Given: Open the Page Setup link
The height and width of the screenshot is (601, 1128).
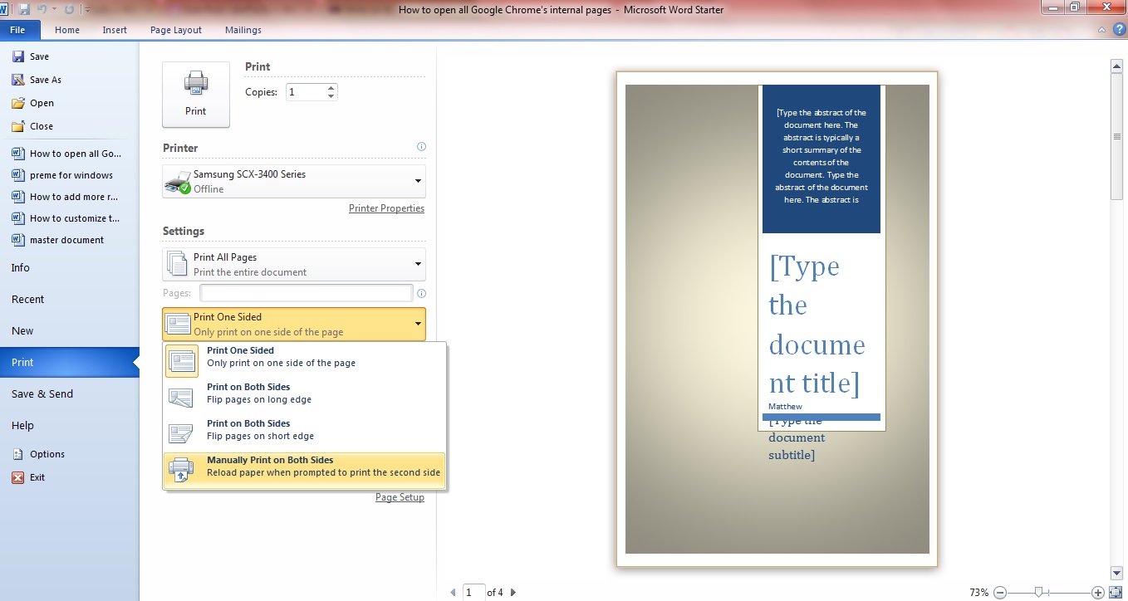Looking at the screenshot, I should (400, 497).
